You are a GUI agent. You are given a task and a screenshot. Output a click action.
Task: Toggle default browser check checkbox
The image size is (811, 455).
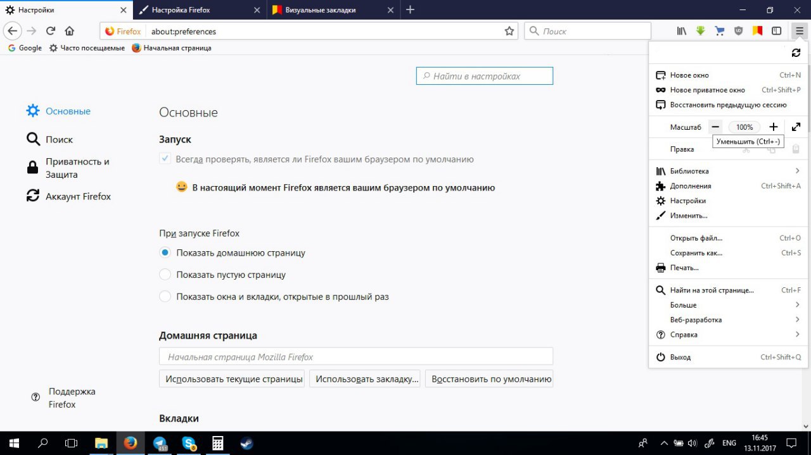tap(165, 159)
